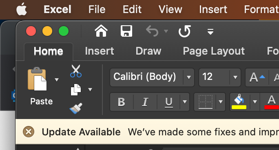The image size is (279, 150).
Task: Dismiss the Update Available notification
Action: pyautogui.click(x=29, y=132)
